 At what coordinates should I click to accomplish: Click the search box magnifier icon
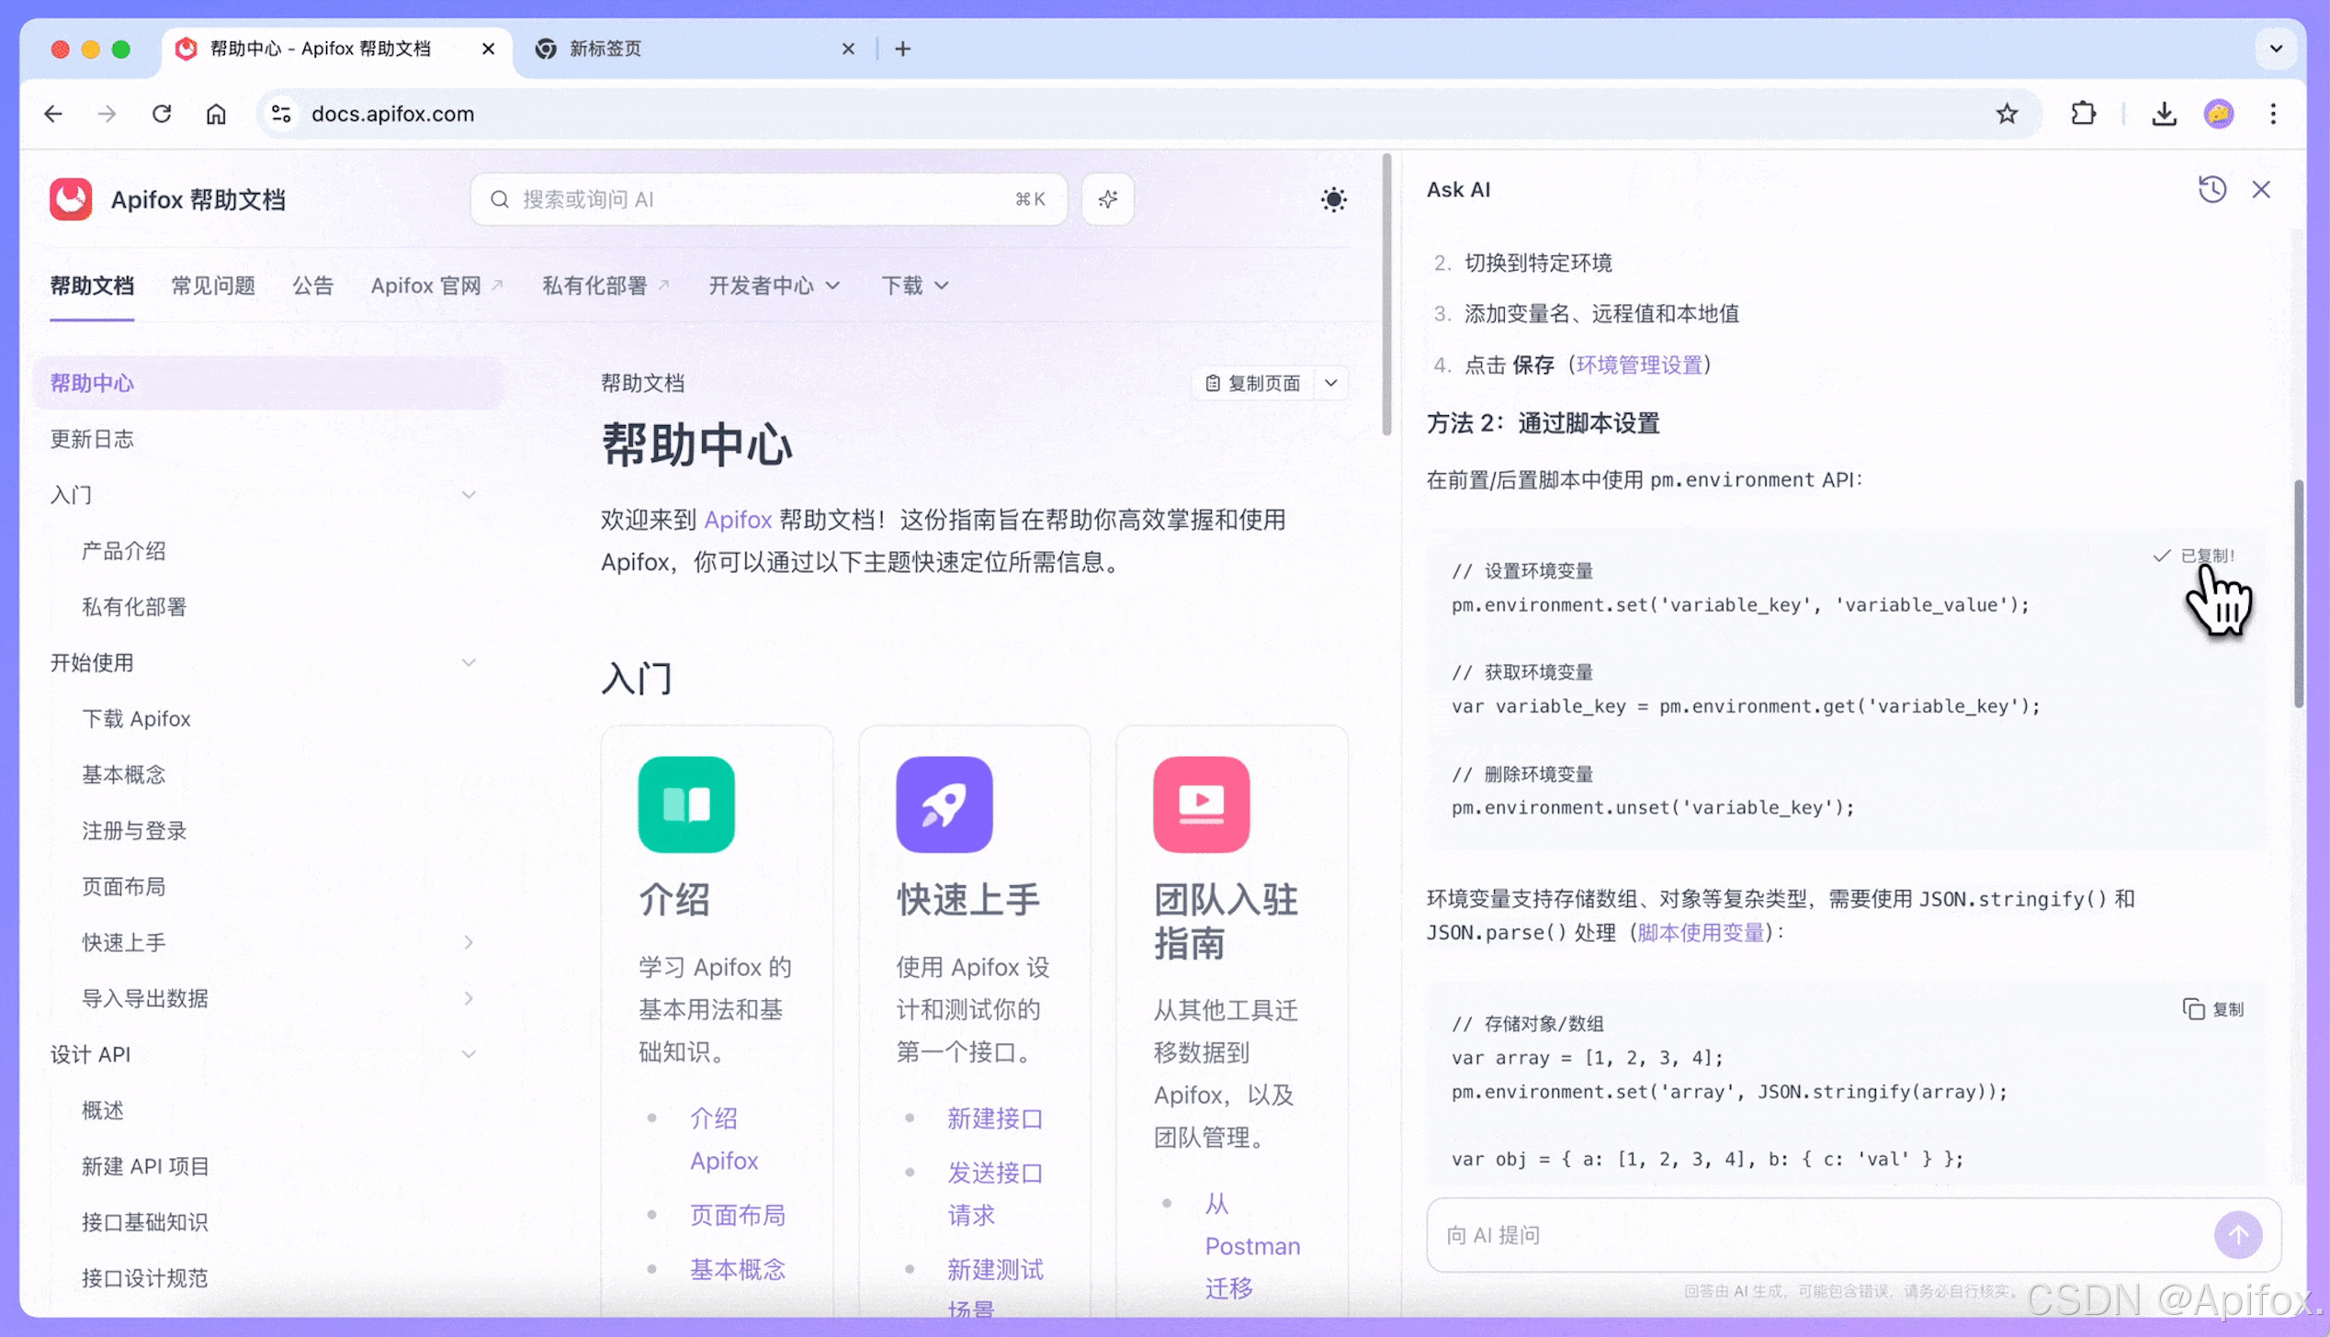[500, 199]
